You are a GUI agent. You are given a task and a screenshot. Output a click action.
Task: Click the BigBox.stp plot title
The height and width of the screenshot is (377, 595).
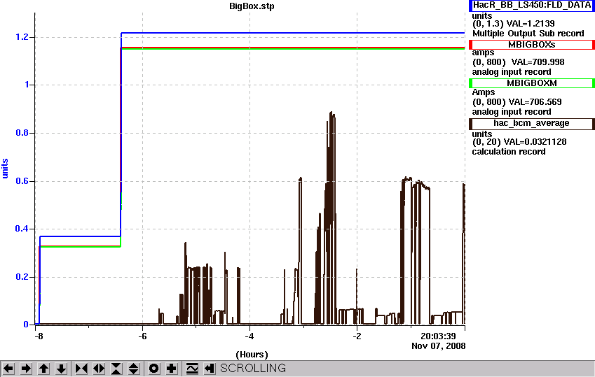[x=252, y=6]
